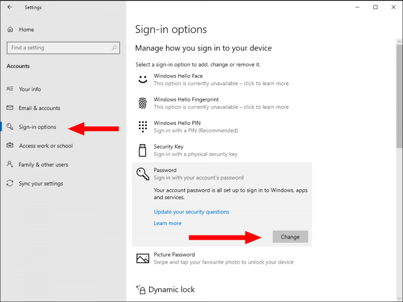Expand the Windows Hello PIN option
The width and height of the screenshot is (403, 302).
(222, 126)
